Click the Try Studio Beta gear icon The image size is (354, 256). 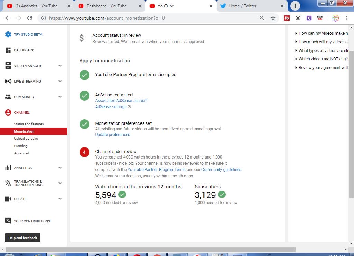tap(8, 34)
